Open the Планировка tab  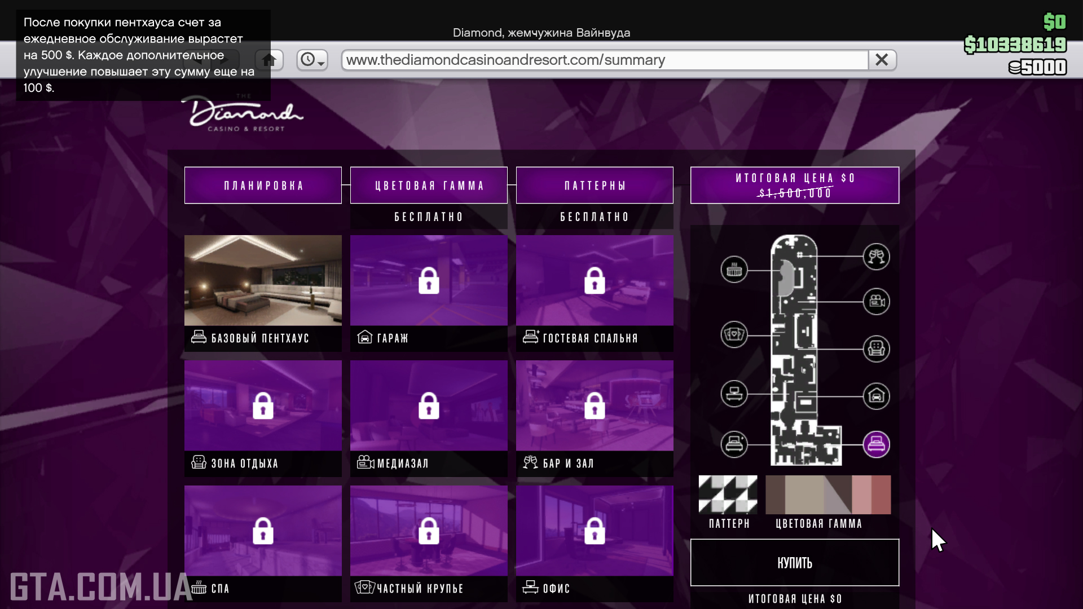(x=263, y=185)
